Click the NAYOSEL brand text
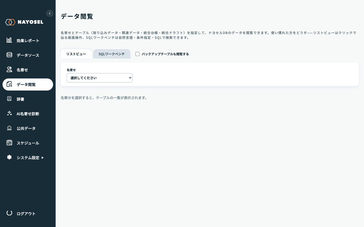Viewport: 364px width, 227px height. (30, 22)
